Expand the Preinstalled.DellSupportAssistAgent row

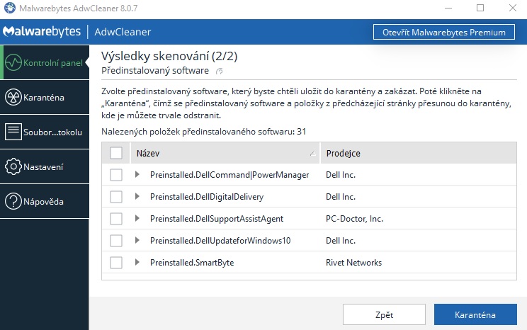(137, 218)
